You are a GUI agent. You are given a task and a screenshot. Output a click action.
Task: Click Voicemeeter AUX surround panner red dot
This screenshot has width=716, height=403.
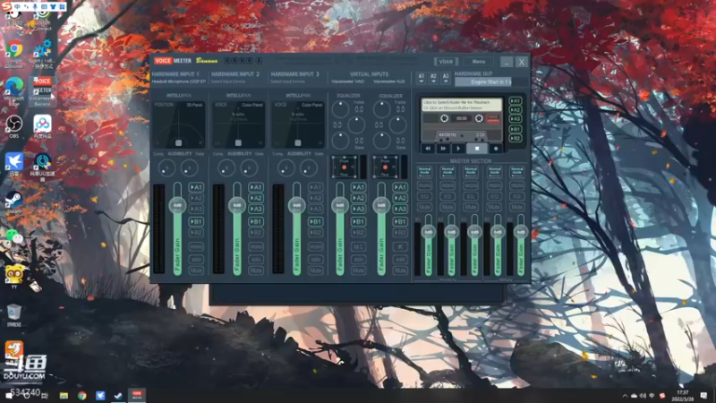[x=385, y=167]
